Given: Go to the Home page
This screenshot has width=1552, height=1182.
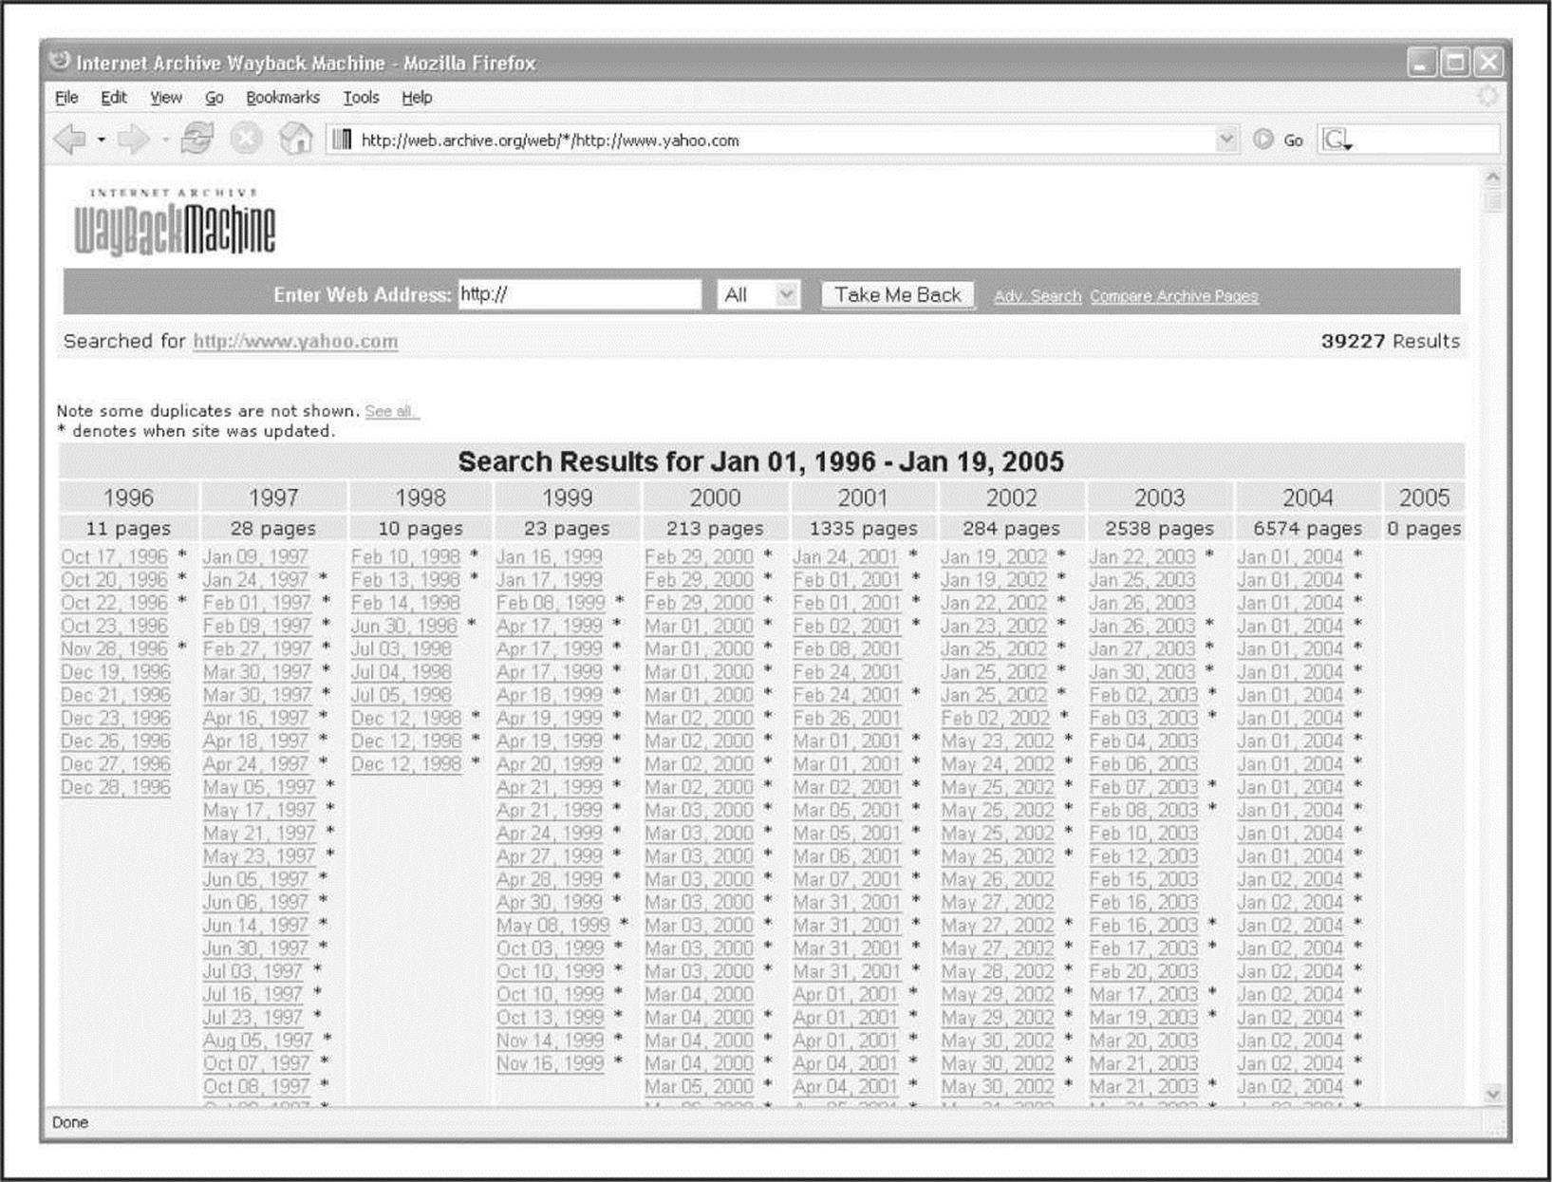Looking at the screenshot, I should (295, 140).
